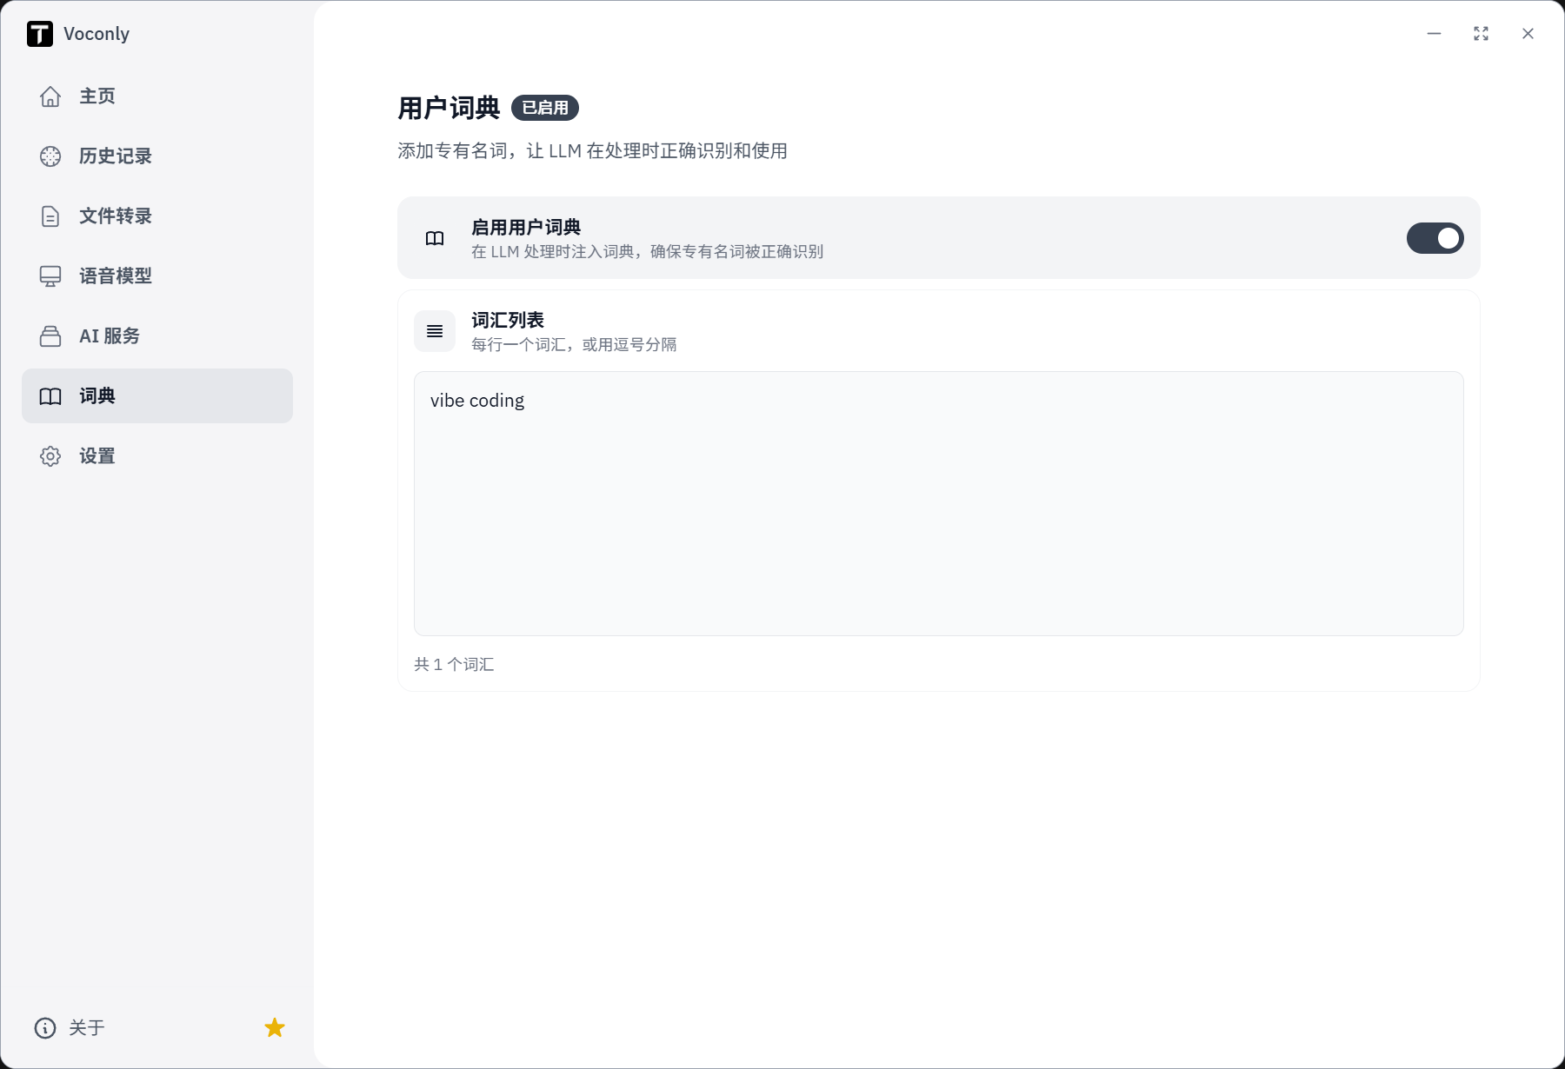Image resolution: width=1565 pixels, height=1069 pixels.
Task: Click the AI 服务 sidebar icon
Action: click(x=50, y=336)
